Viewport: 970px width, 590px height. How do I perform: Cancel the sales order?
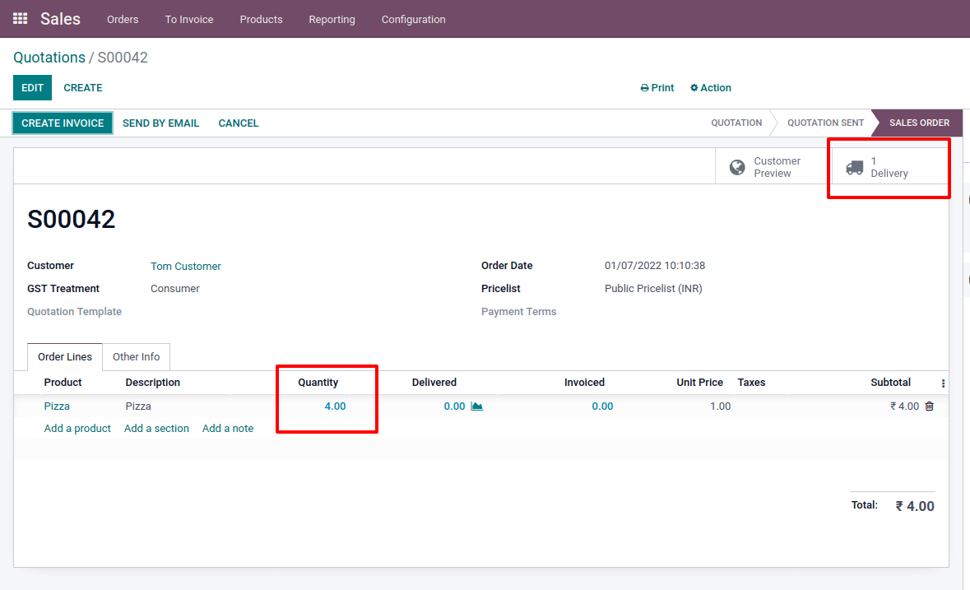tap(238, 123)
